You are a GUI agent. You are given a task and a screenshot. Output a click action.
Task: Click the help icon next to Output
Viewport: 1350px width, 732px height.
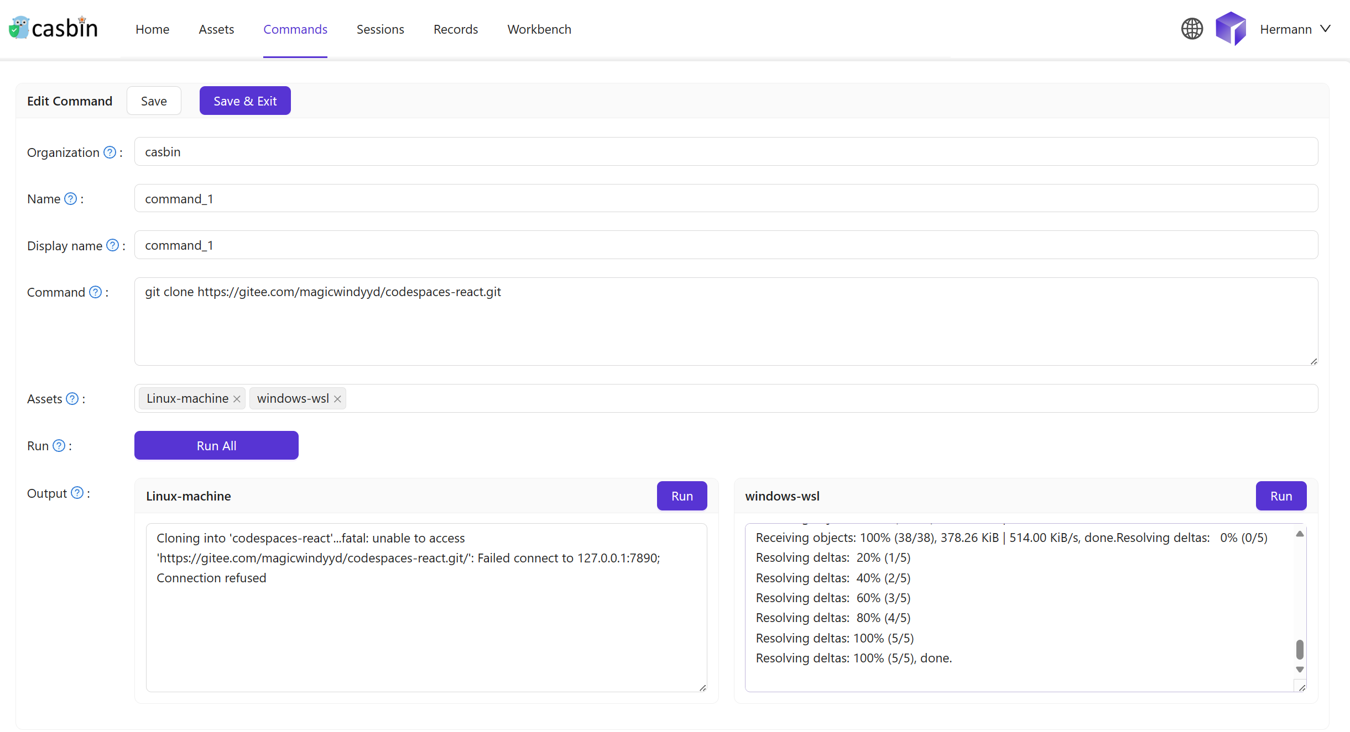(x=77, y=493)
